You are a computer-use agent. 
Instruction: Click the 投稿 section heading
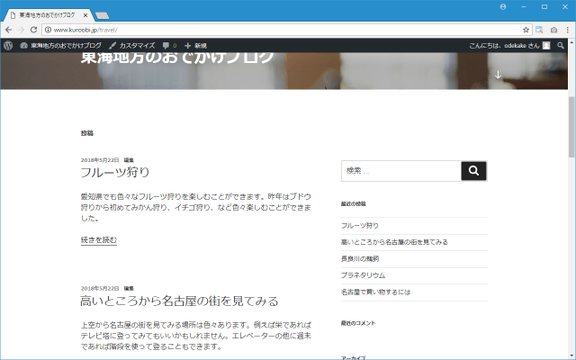pos(87,133)
